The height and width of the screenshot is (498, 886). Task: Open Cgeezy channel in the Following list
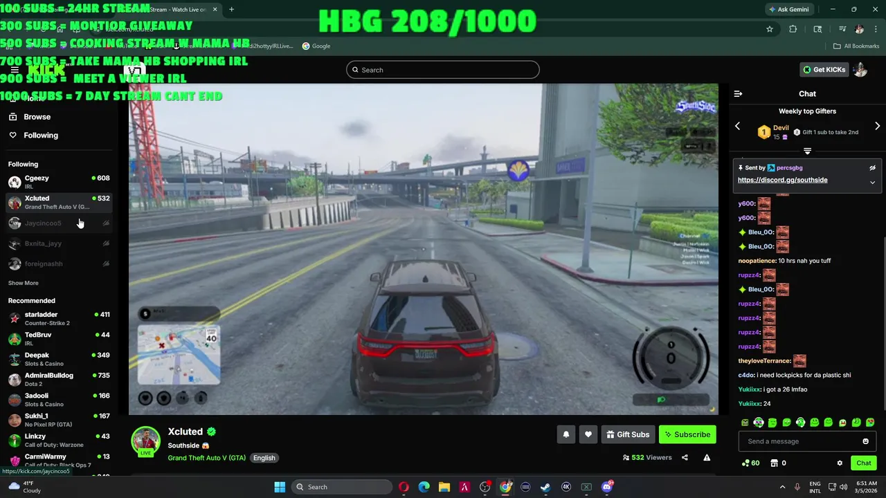point(59,182)
